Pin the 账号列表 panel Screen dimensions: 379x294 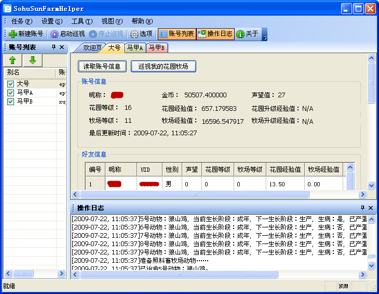point(53,47)
